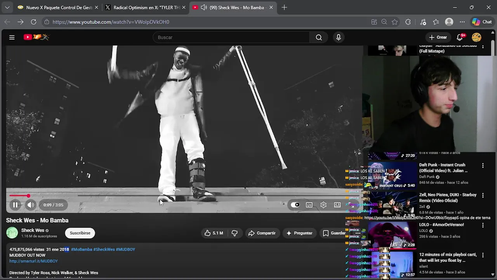Save video with Guardar button
The width and height of the screenshot is (497, 280).
(x=334, y=233)
